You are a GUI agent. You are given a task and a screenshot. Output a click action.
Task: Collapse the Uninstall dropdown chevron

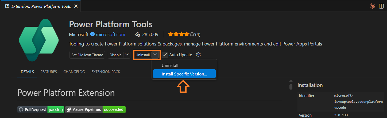click(155, 55)
